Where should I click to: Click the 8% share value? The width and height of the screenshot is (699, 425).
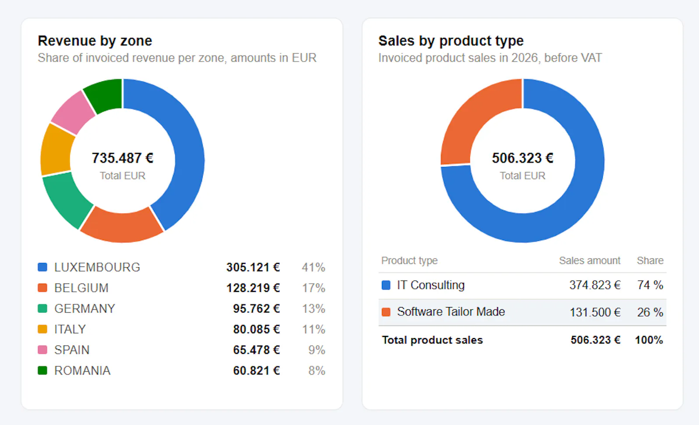[317, 371]
